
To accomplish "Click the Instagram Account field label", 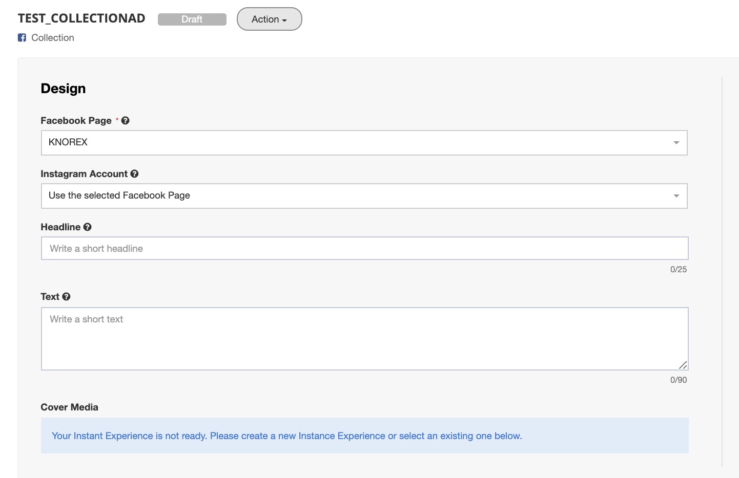I will tap(84, 174).
